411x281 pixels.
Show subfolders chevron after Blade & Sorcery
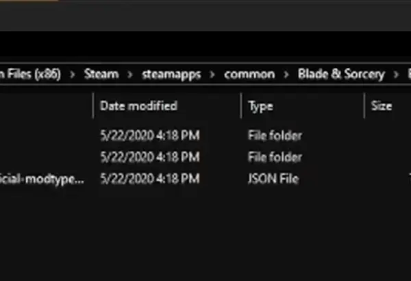click(396, 75)
